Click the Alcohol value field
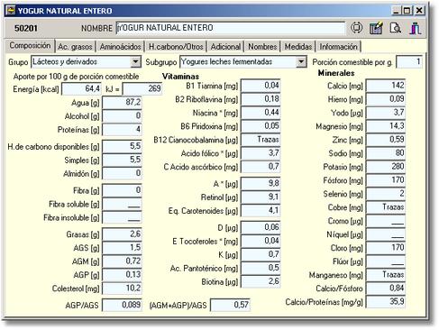This screenshot has width=439, height=330. (x=122, y=116)
